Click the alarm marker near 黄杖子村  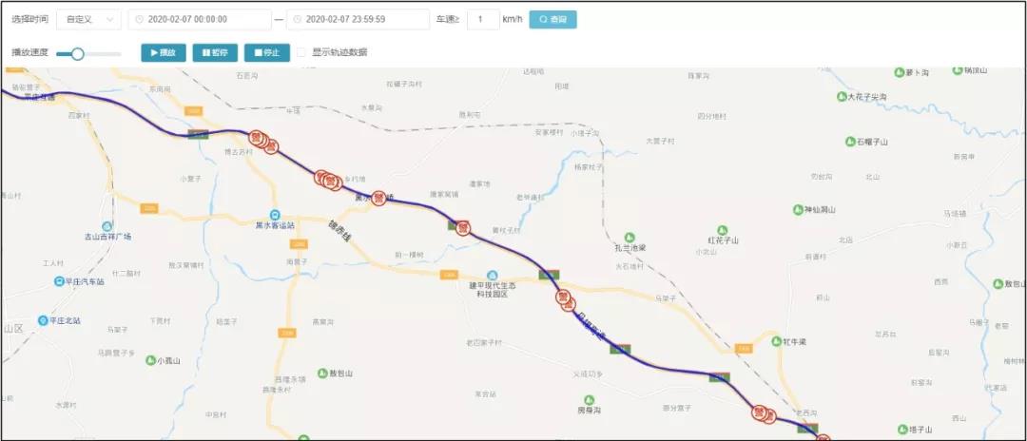pos(464,228)
